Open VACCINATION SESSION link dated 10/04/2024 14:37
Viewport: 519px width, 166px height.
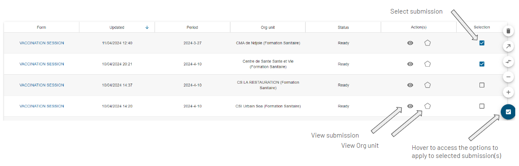[42, 85]
